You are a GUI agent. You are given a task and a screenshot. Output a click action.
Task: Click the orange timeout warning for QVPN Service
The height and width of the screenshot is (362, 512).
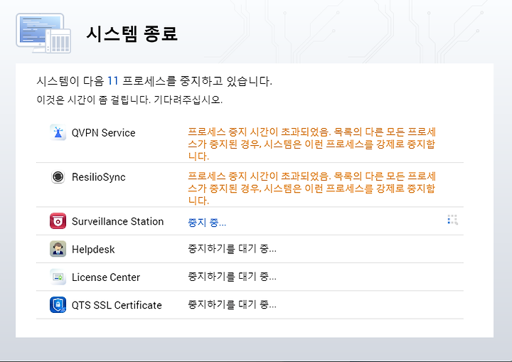312,144
